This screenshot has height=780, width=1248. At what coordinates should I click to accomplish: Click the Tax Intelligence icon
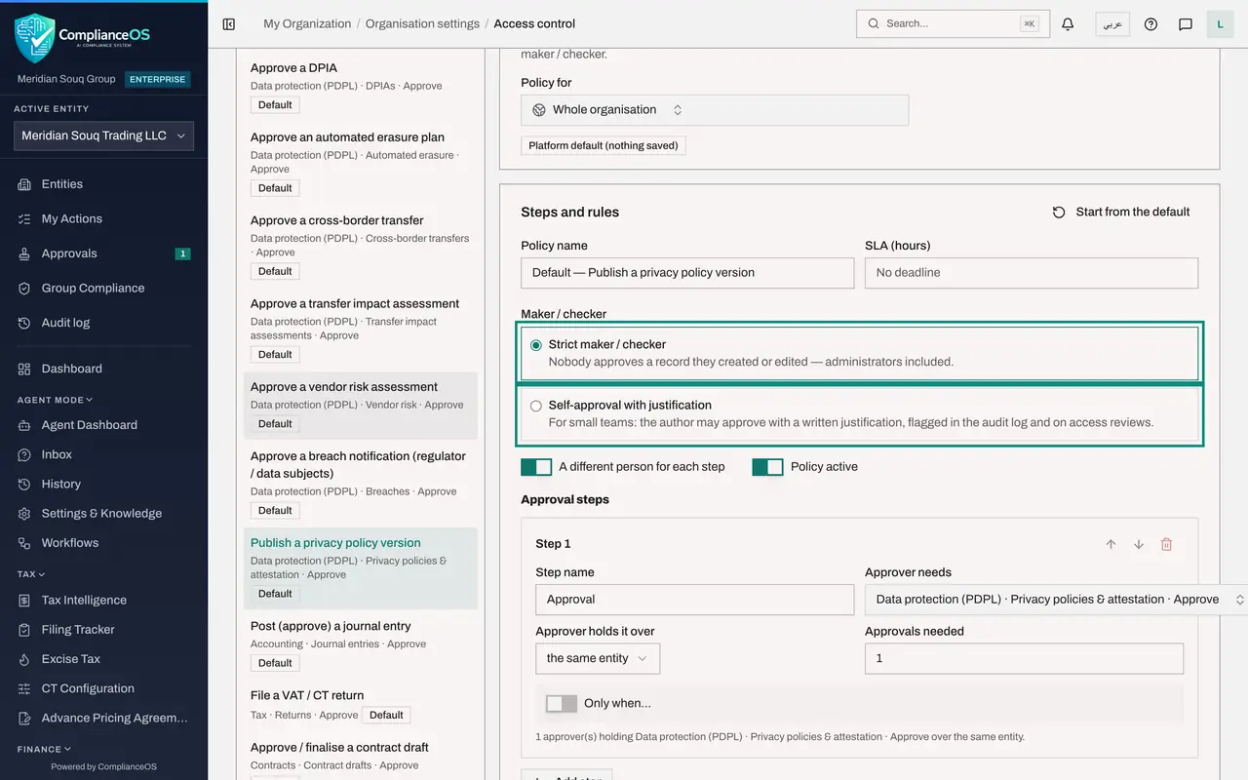point(24,600)
